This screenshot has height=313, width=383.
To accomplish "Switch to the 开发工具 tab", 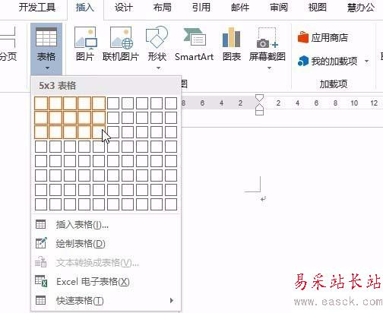I will (x=37, y=8).
